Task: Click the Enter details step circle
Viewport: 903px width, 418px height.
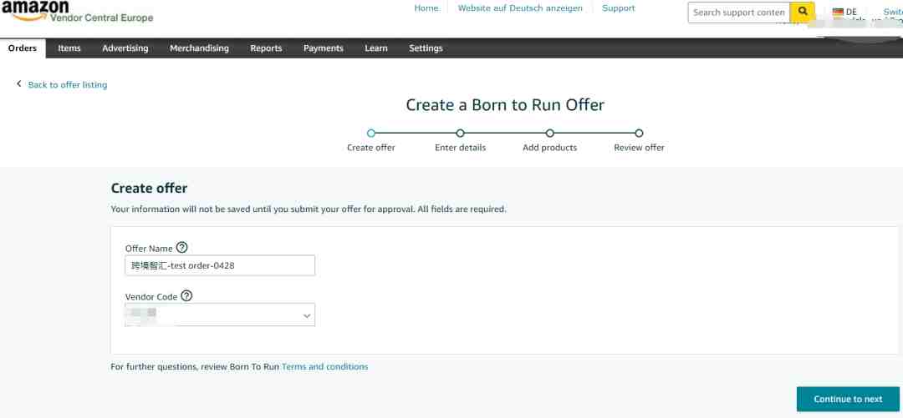Action: tap(460, 133)
